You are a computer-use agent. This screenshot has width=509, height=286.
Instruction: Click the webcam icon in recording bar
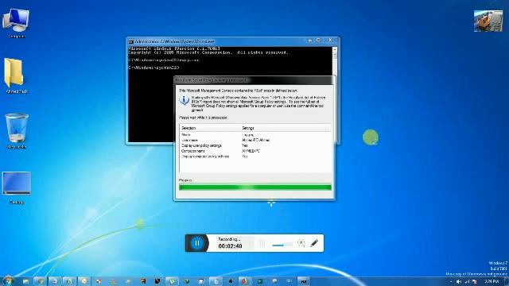pyautogui.click(x=301, y=243)
